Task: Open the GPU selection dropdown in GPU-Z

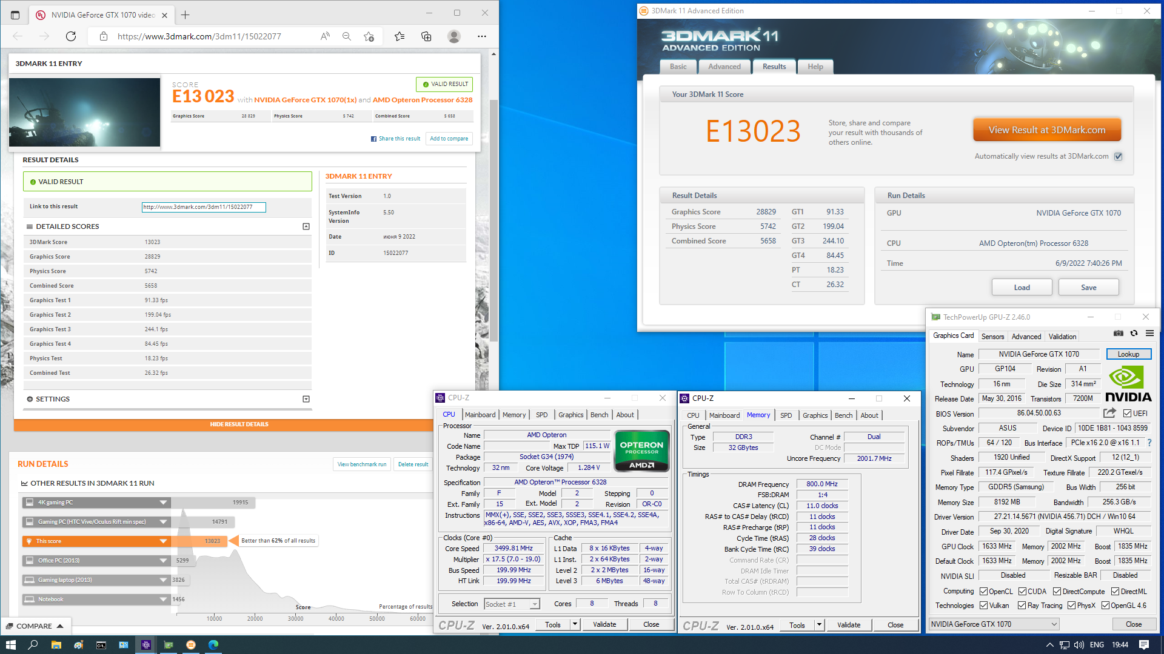Action: point(994,624)
